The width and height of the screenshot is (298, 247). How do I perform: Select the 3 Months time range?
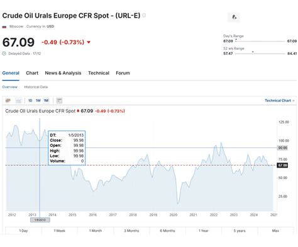[x=131, y=231]
